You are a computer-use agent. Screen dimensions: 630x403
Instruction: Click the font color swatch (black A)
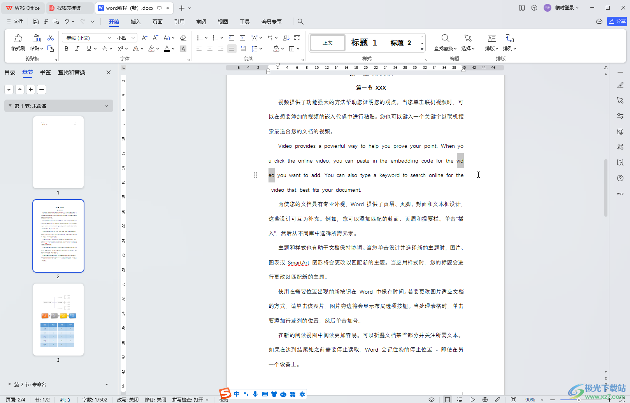click(167, 49)
